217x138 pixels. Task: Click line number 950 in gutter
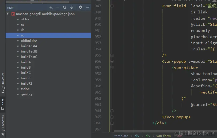point(98,24)
